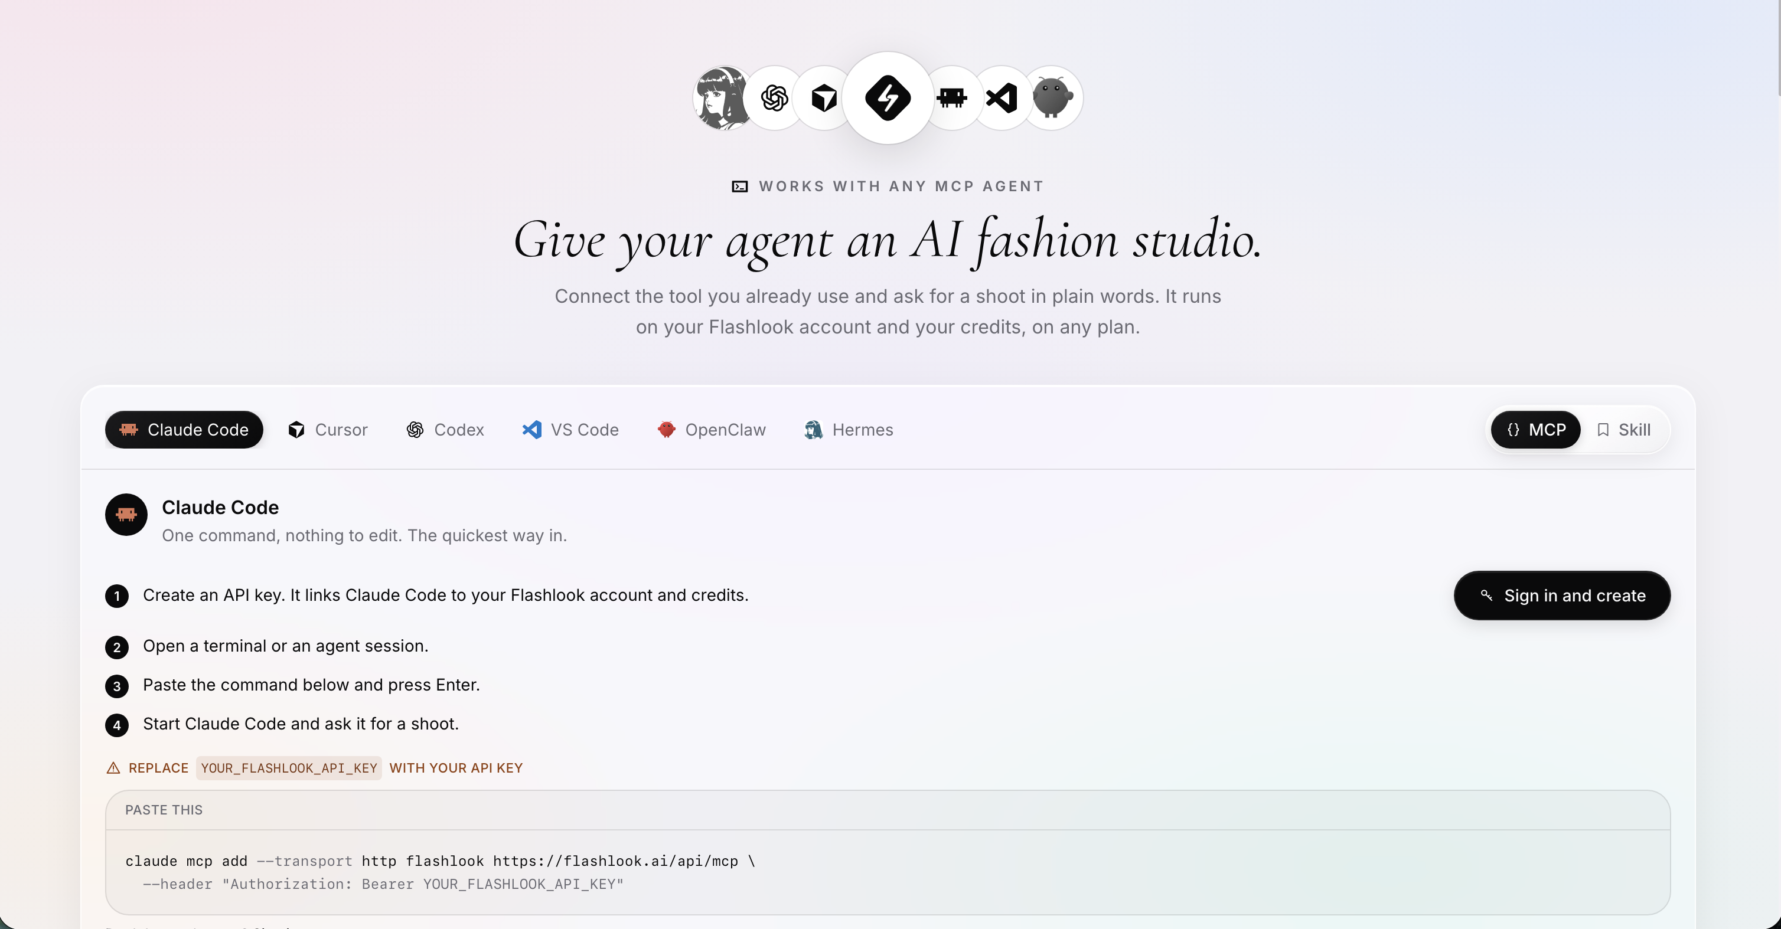
Task: Click the gray OpenClaw creature circle in hero row
Action: [1052, 98]
